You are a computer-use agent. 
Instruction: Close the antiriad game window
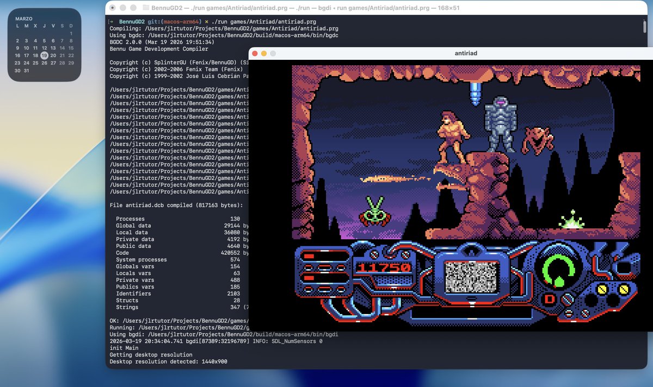point(255,53)
